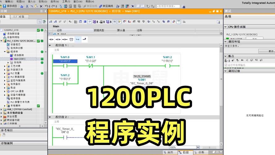Collapse the CPU 操作面板 section

pos(226,27)
